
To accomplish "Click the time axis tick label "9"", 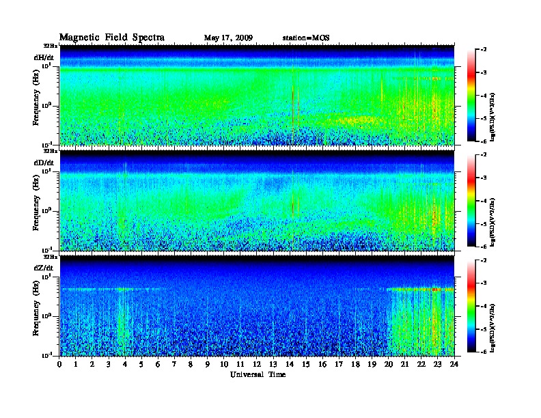I will click(208, 364).
